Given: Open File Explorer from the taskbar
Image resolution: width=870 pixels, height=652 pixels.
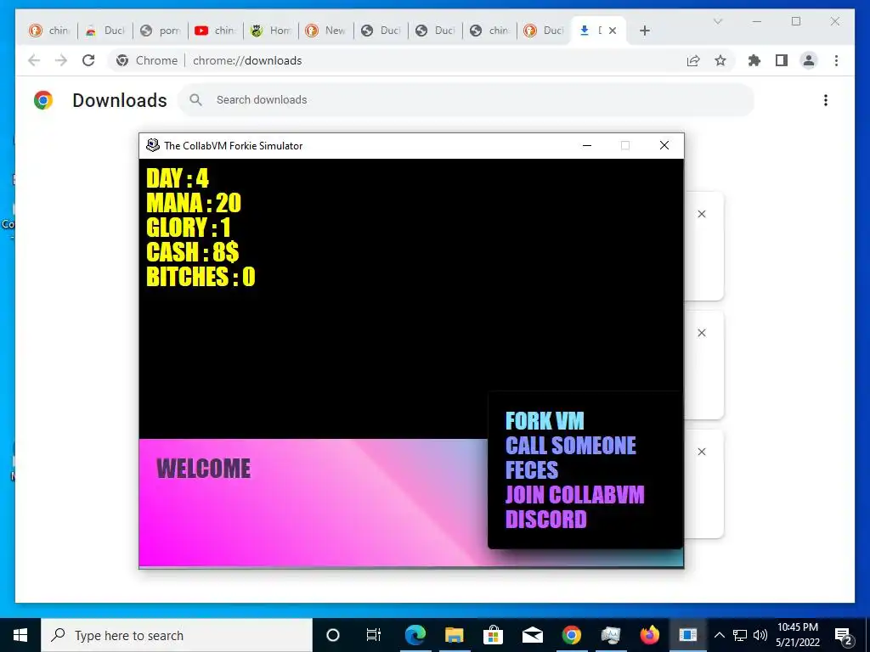Looking at the screenshot, I should coord(454,635).
